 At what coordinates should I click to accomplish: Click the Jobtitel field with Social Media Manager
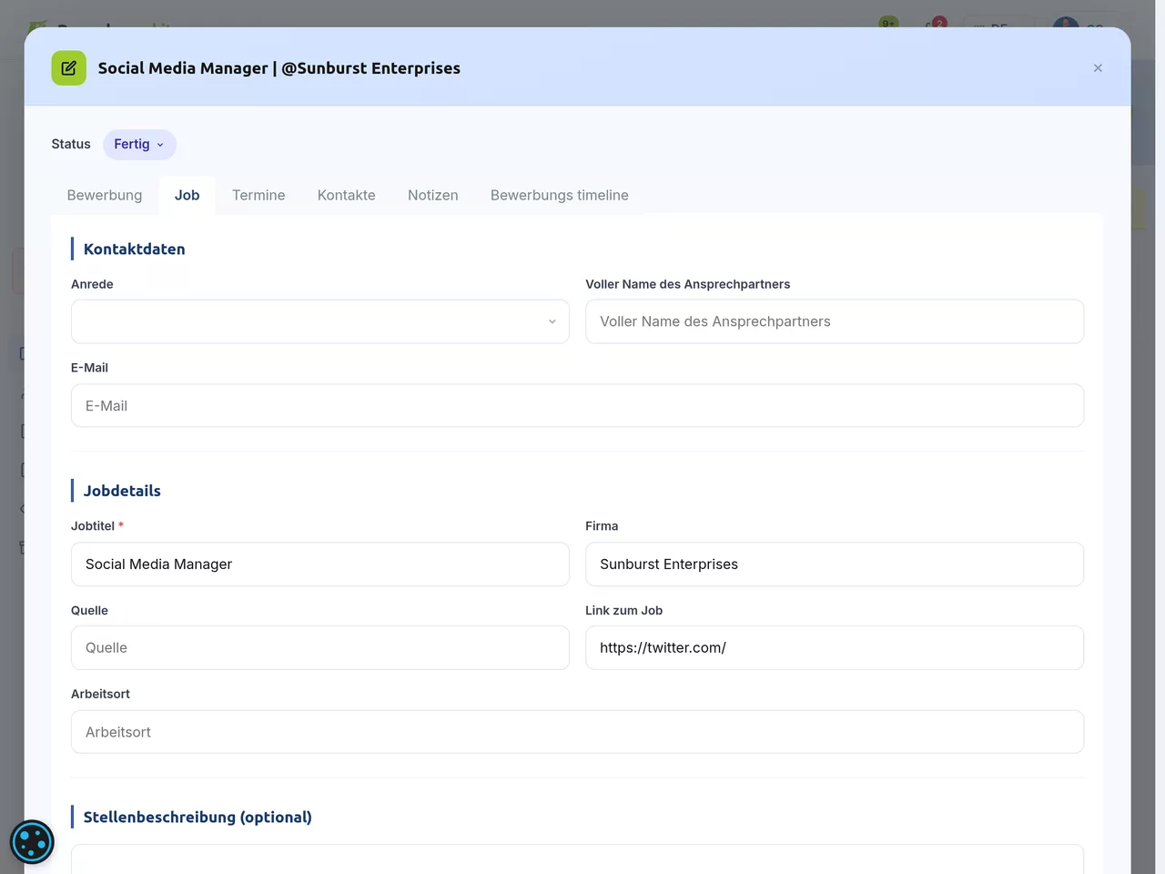point(320,564)
